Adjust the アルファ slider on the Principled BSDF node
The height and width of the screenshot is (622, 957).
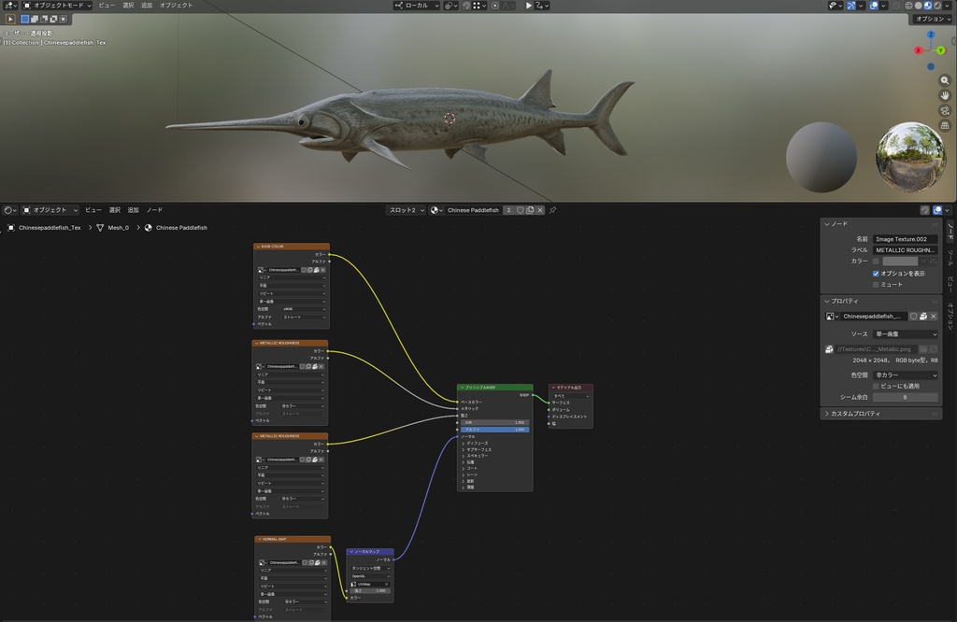[494, 430]
